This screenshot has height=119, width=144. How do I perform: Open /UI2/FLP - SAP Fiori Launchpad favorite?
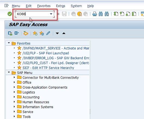point(46,53)
